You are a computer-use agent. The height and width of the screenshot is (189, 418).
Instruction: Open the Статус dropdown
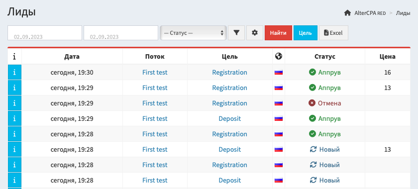coord(193,33)
